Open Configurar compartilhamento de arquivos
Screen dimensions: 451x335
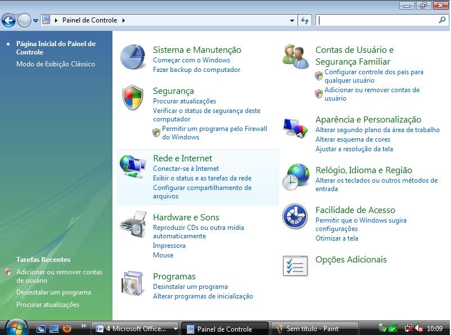point(202,192)
